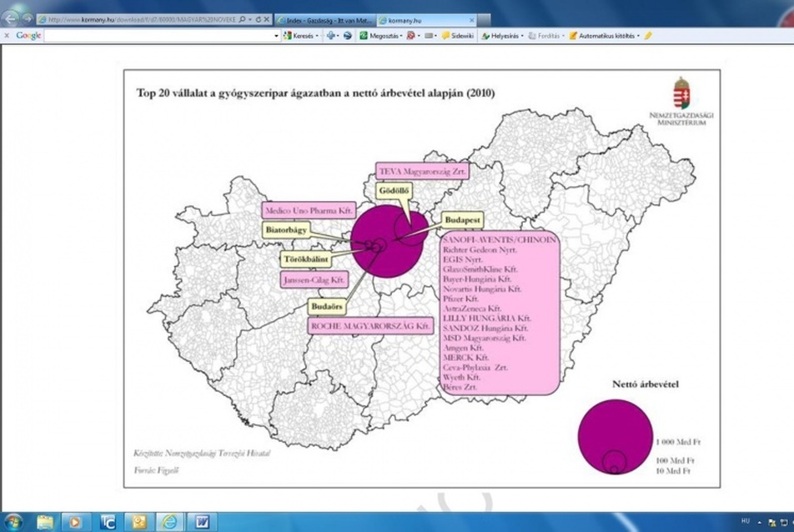Click the magnifier search icon in the address bar

pos(242,20)
